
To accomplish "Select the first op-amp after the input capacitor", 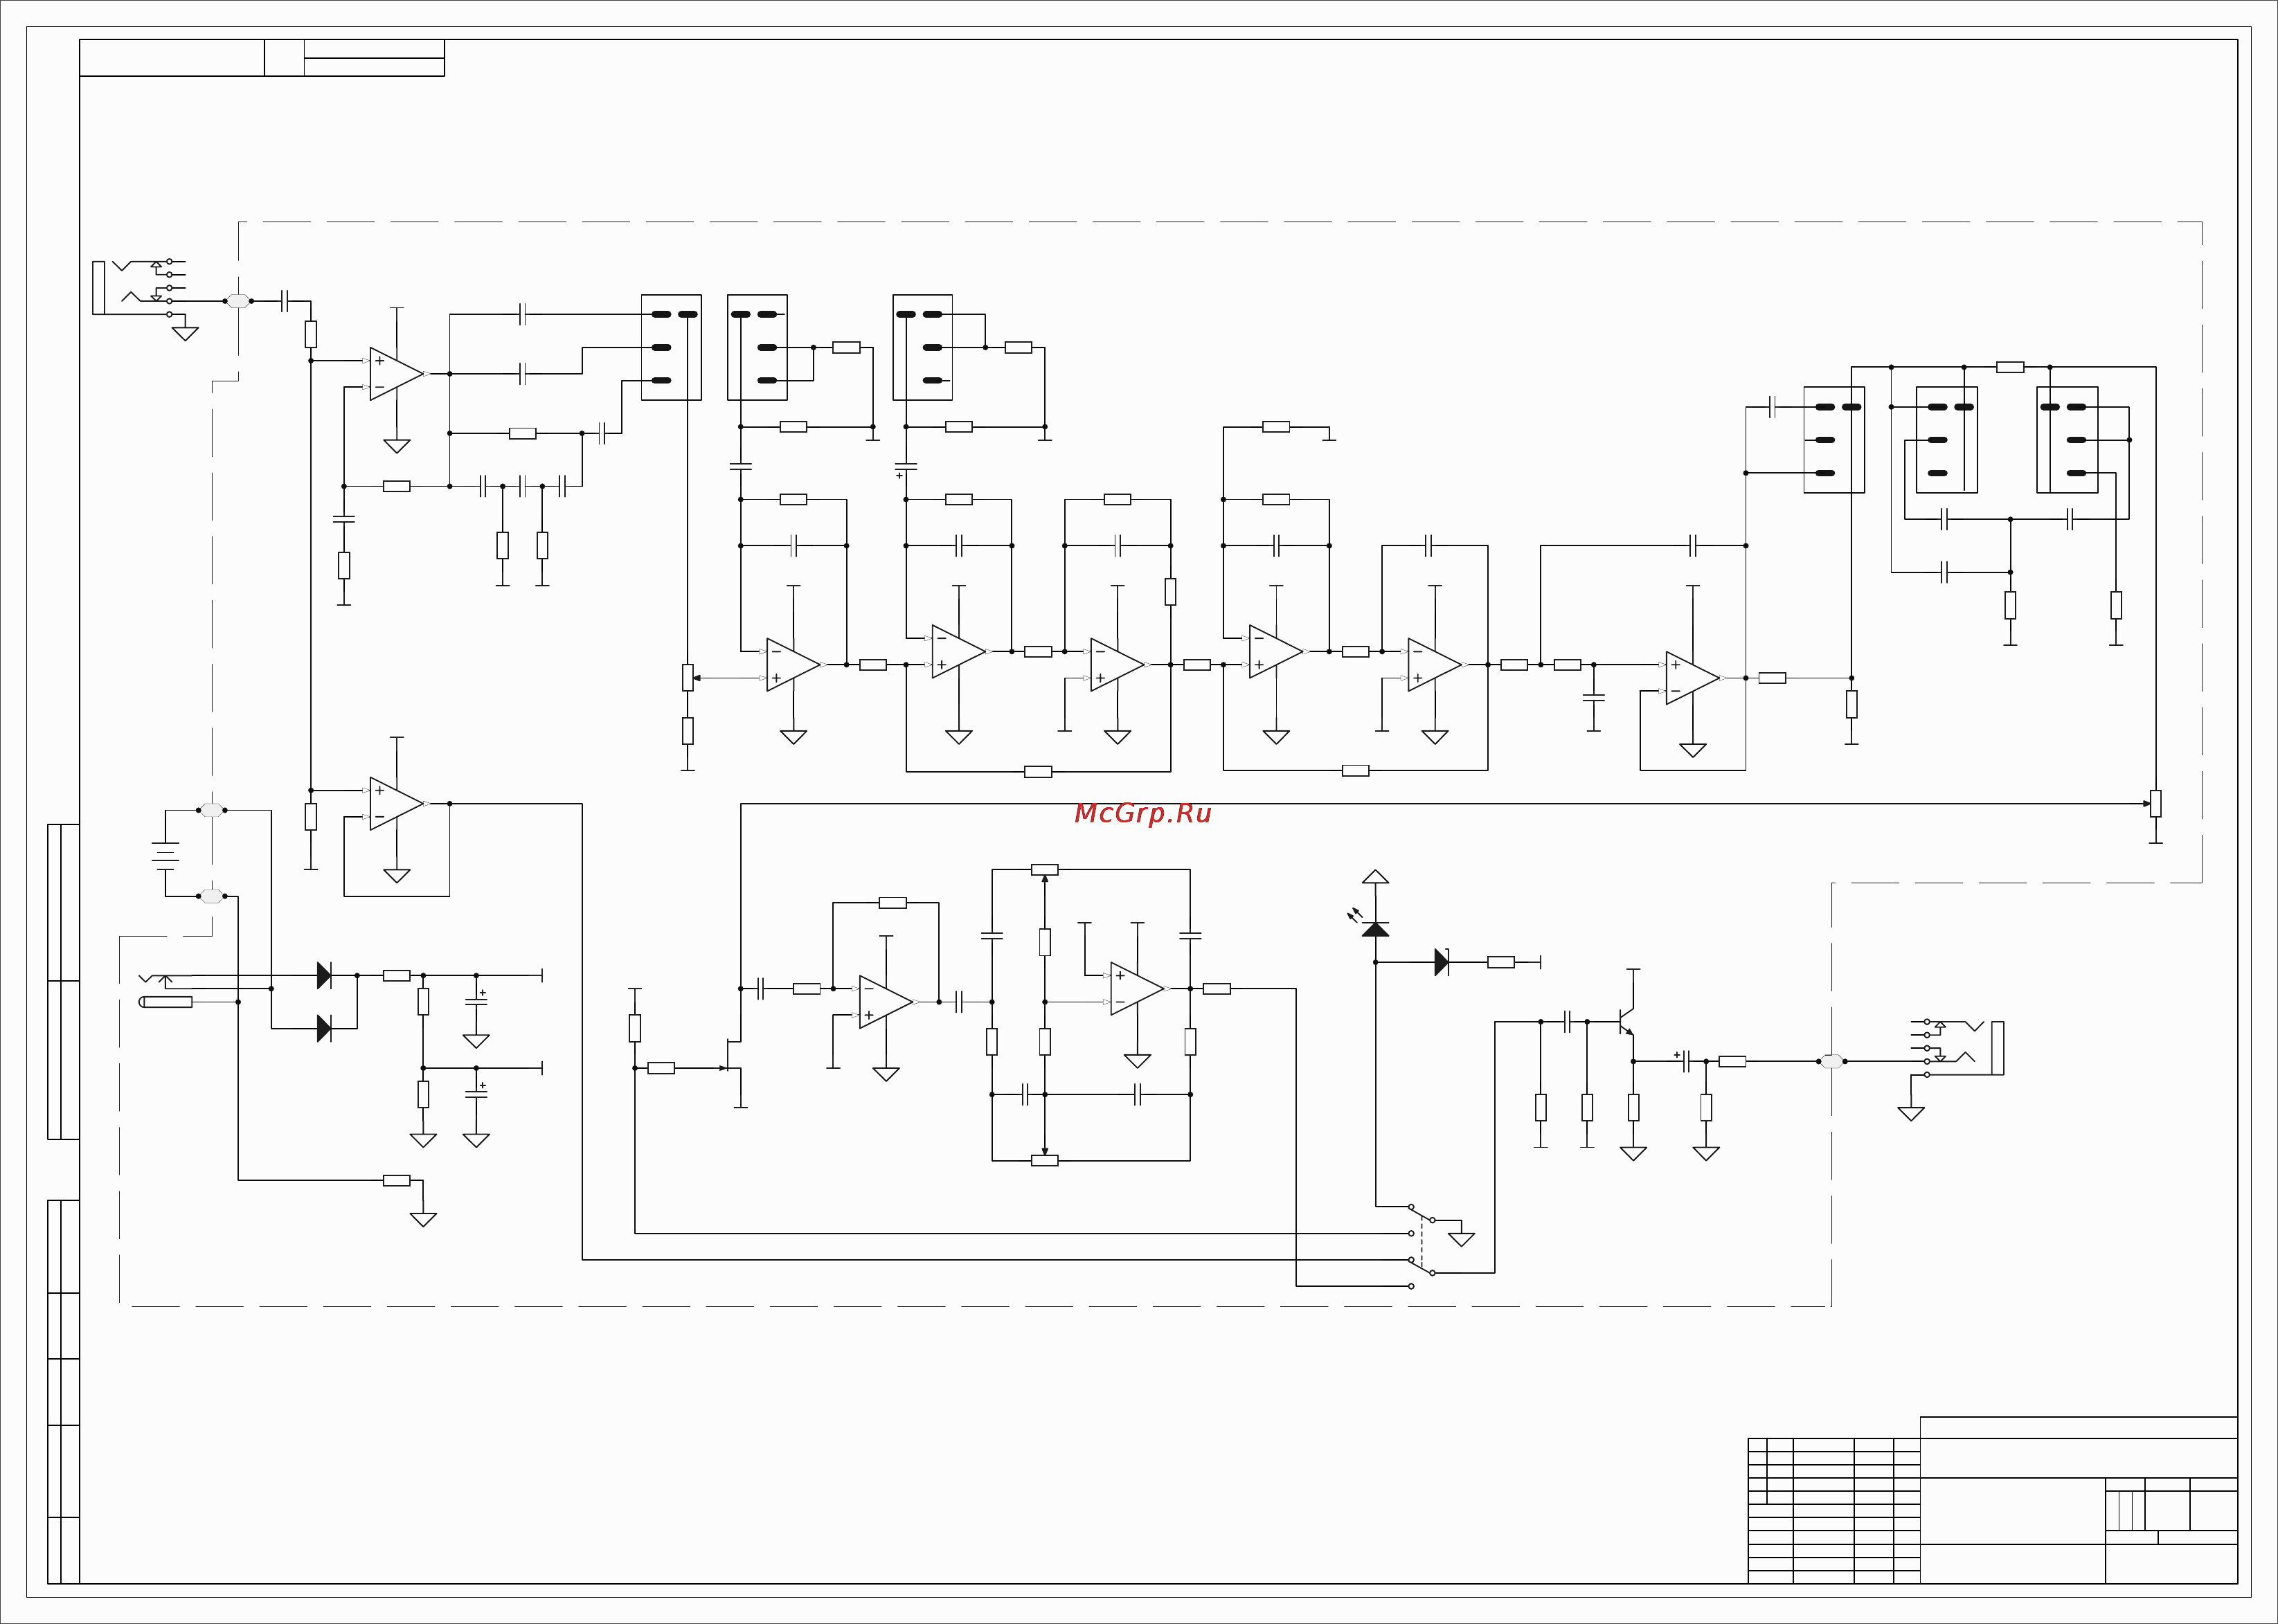I will tap(397, 374).
